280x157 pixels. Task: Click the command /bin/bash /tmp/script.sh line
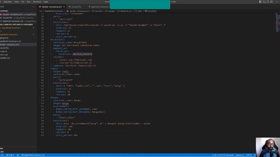[74, 66]
